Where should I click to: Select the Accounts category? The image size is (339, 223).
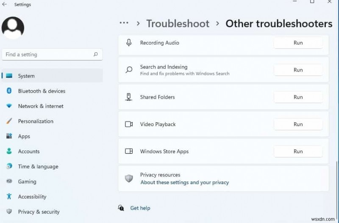(29, 151)
